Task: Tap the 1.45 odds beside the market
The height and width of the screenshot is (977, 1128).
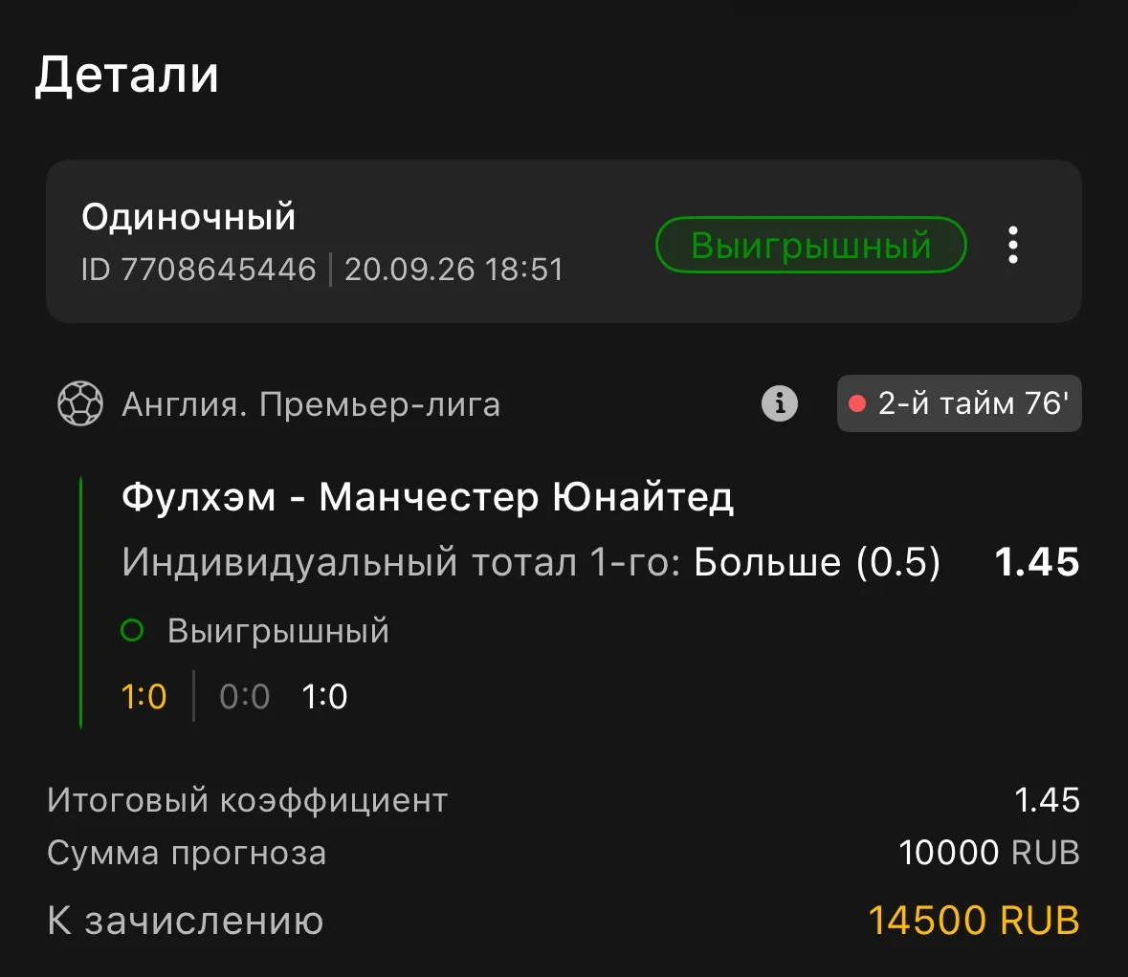Action: coord(1037,561)
